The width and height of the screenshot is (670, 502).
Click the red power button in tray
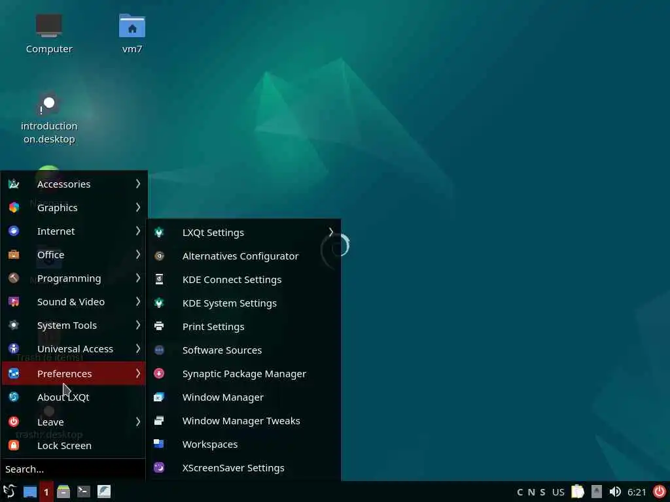click(x=660, y=492)
